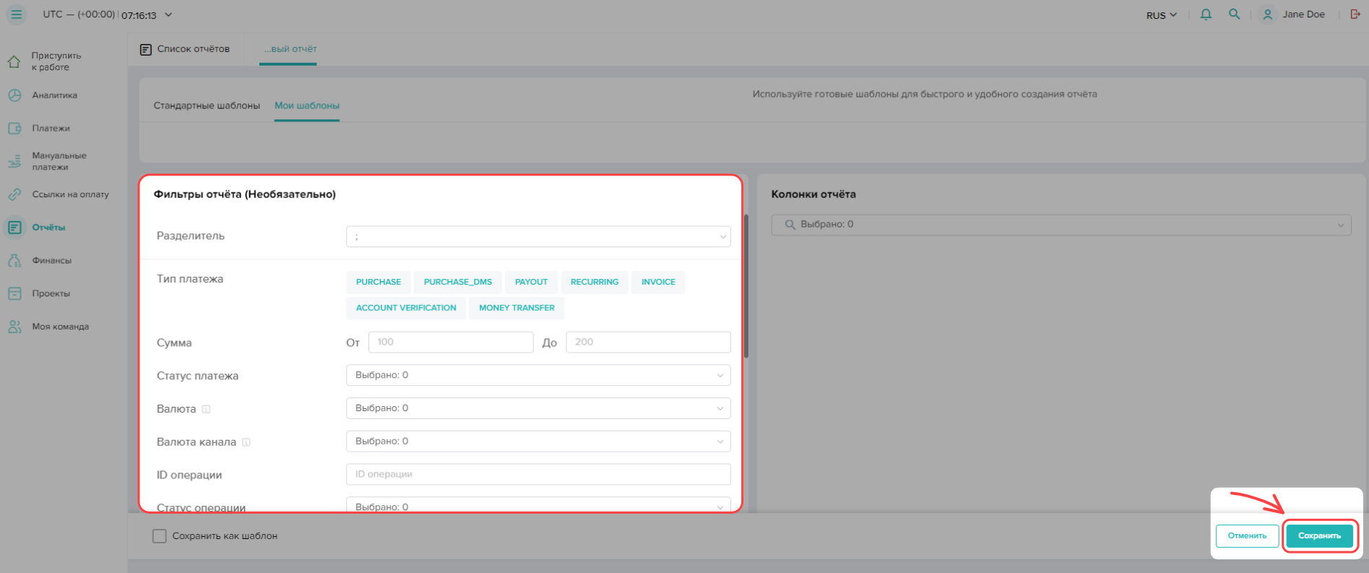Image resolution: width=1369 pixels, height=573 pixels.
Task: Expand the Колонки отчёта selection dropdown
Action: [x=1061, y=225]
